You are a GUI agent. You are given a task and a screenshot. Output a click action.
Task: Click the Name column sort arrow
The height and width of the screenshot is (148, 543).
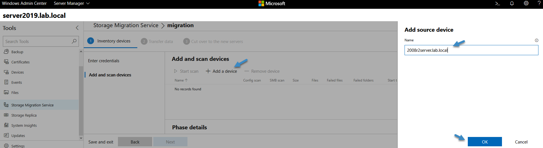[x=186, y=80]
